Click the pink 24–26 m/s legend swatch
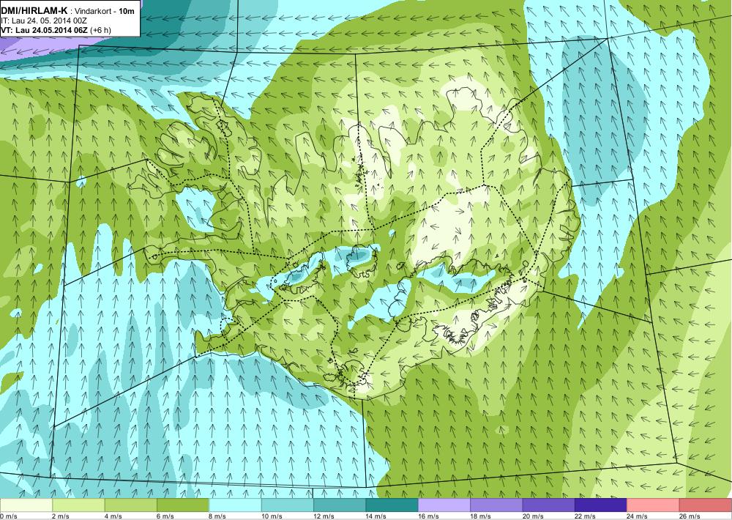Screen dimensions: 732x520 tap(654, 505)
